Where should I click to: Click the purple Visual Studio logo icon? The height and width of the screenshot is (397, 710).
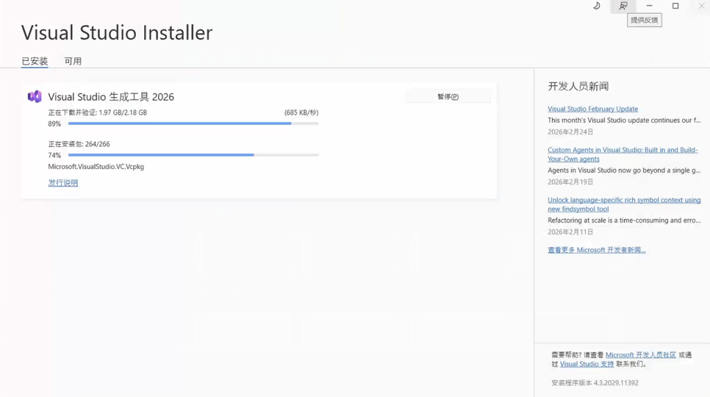(35, 97)
